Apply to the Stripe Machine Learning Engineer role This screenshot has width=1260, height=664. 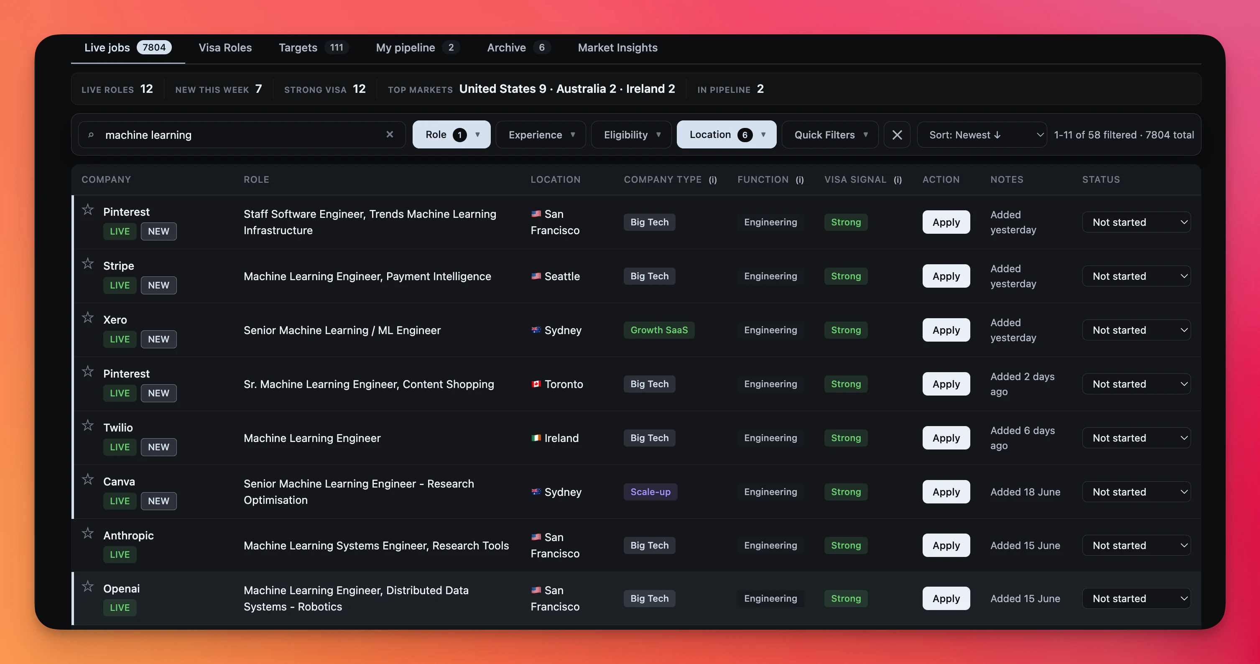[946, 276]
